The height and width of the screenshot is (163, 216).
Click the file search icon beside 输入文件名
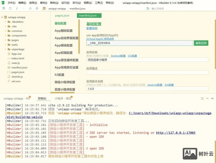pos(148,8)
